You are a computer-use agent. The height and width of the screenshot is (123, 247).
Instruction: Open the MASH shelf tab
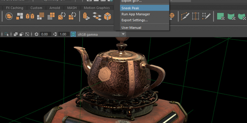coord(72,8)
